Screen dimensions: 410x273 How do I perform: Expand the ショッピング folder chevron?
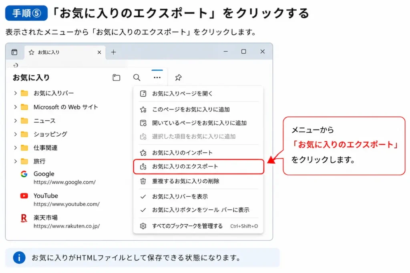tap(16, 134)
